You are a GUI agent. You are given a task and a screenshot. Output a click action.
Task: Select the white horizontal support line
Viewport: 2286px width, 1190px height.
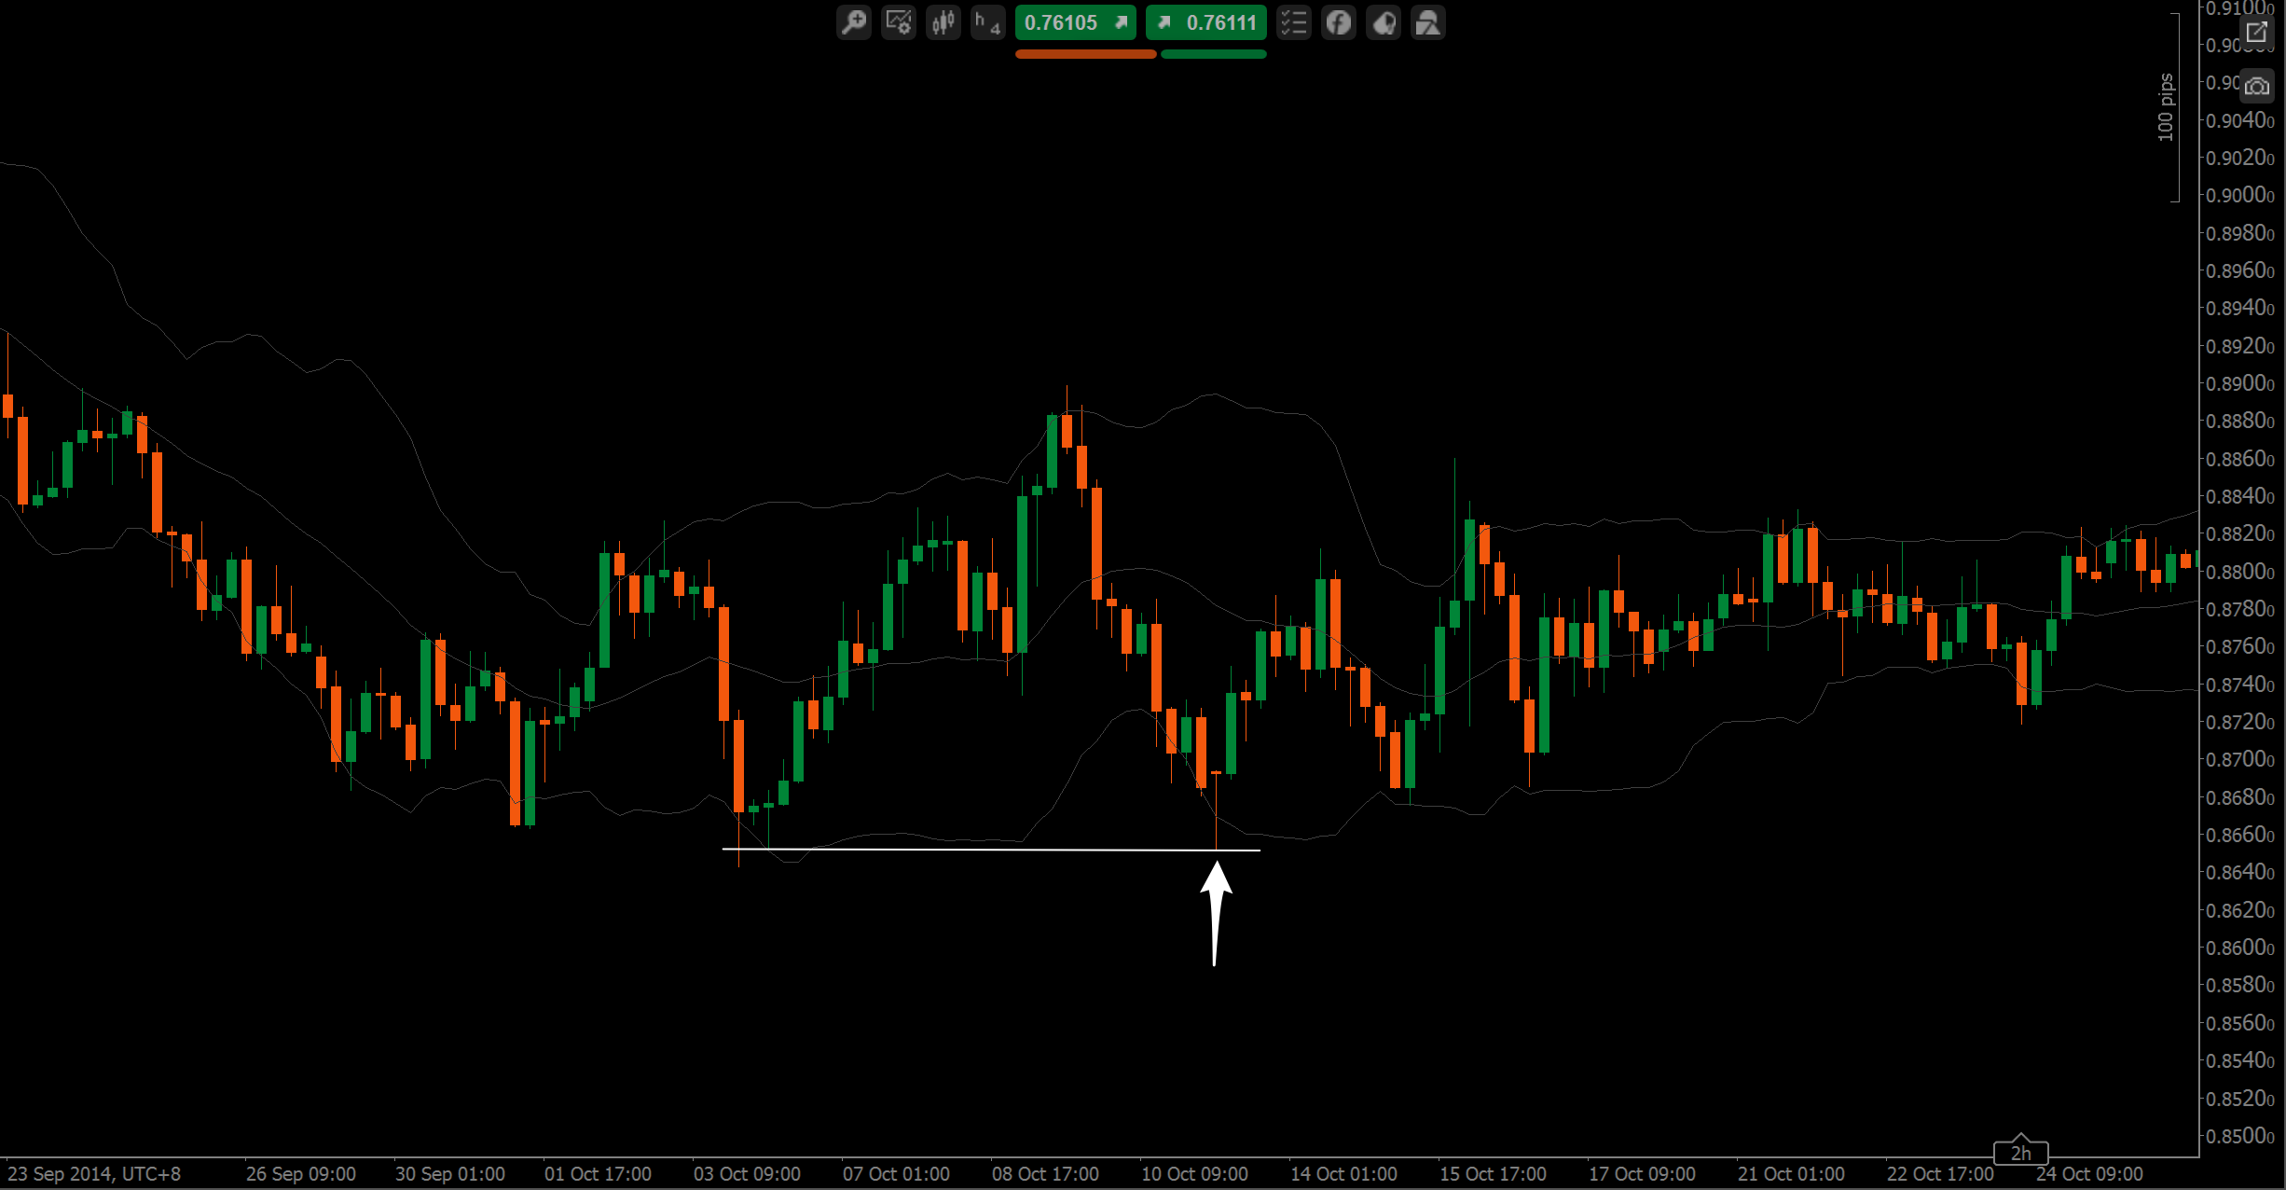(x=991, y=850)
